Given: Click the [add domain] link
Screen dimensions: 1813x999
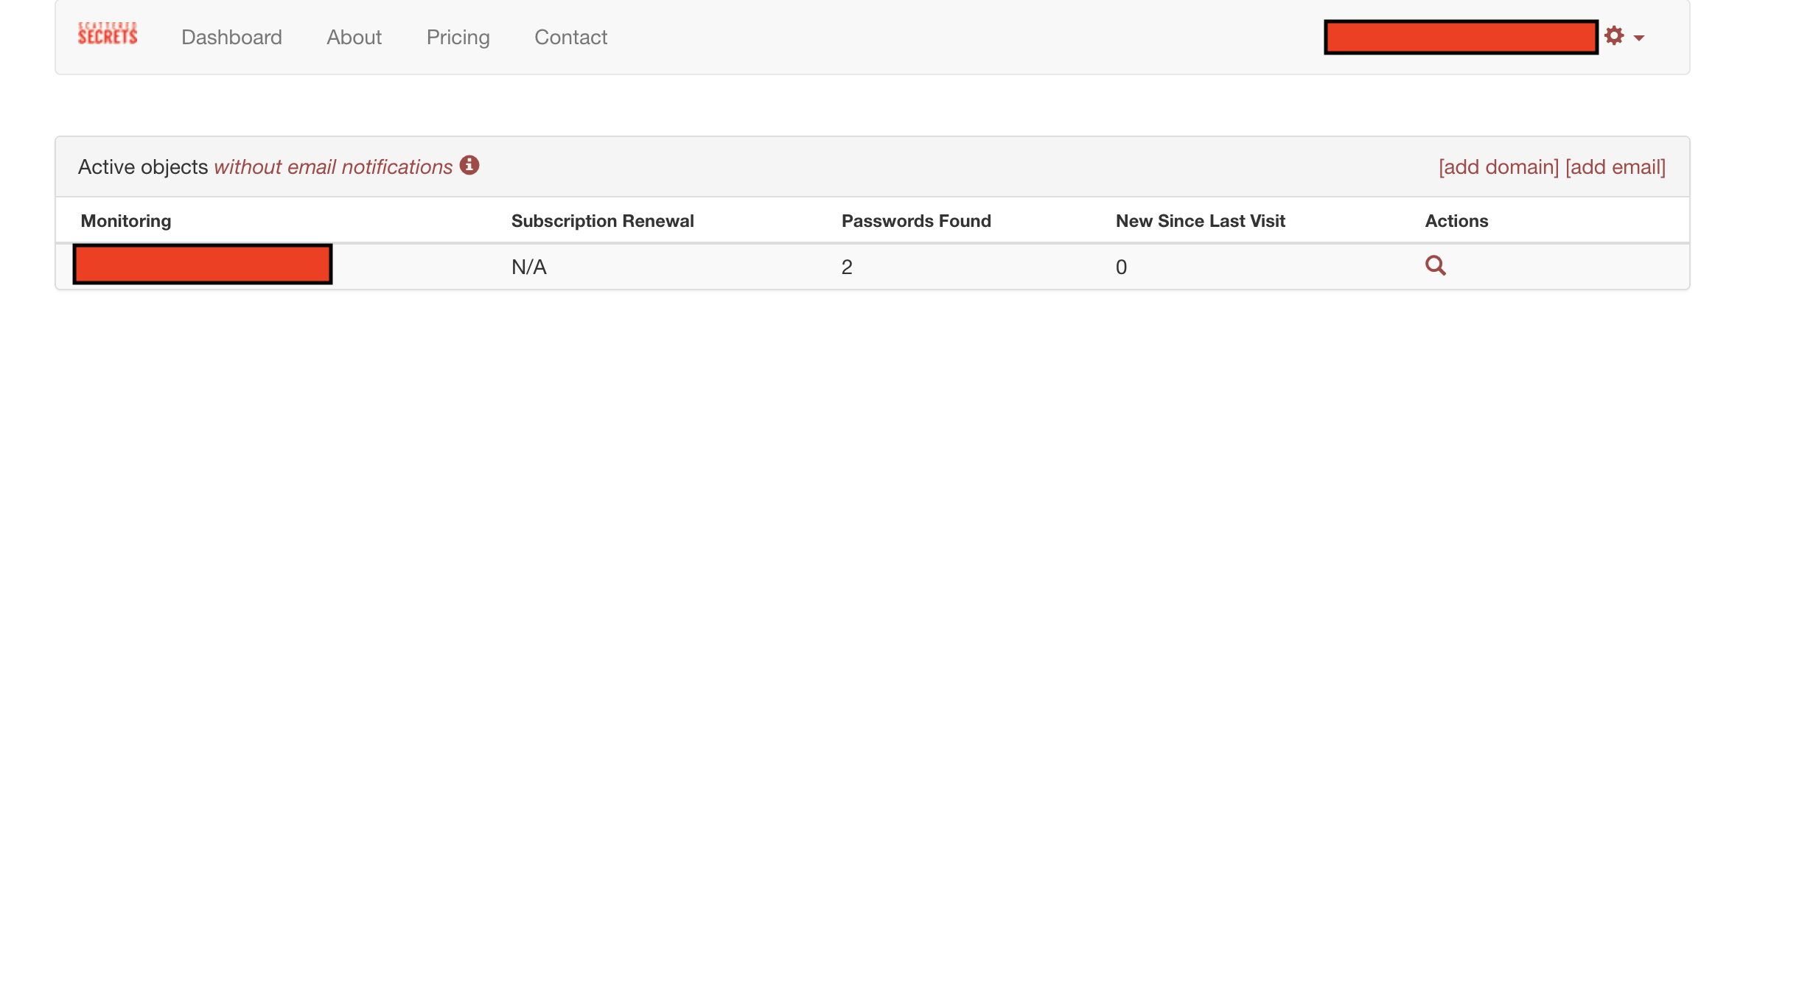Looking at the screenshot, I should pos(1498,167).
